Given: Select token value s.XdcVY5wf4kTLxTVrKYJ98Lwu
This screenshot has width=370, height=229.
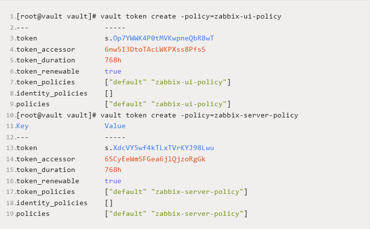Looking at the screenshot, I should click(159, 148).
